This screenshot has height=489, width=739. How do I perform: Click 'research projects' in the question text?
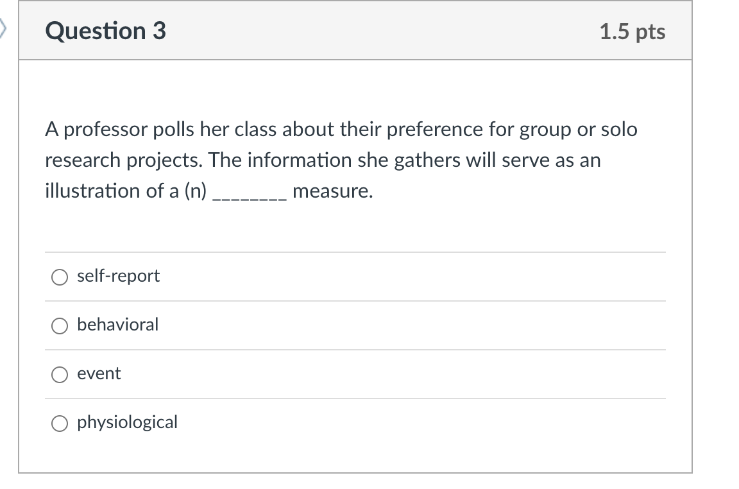[124, 160]
